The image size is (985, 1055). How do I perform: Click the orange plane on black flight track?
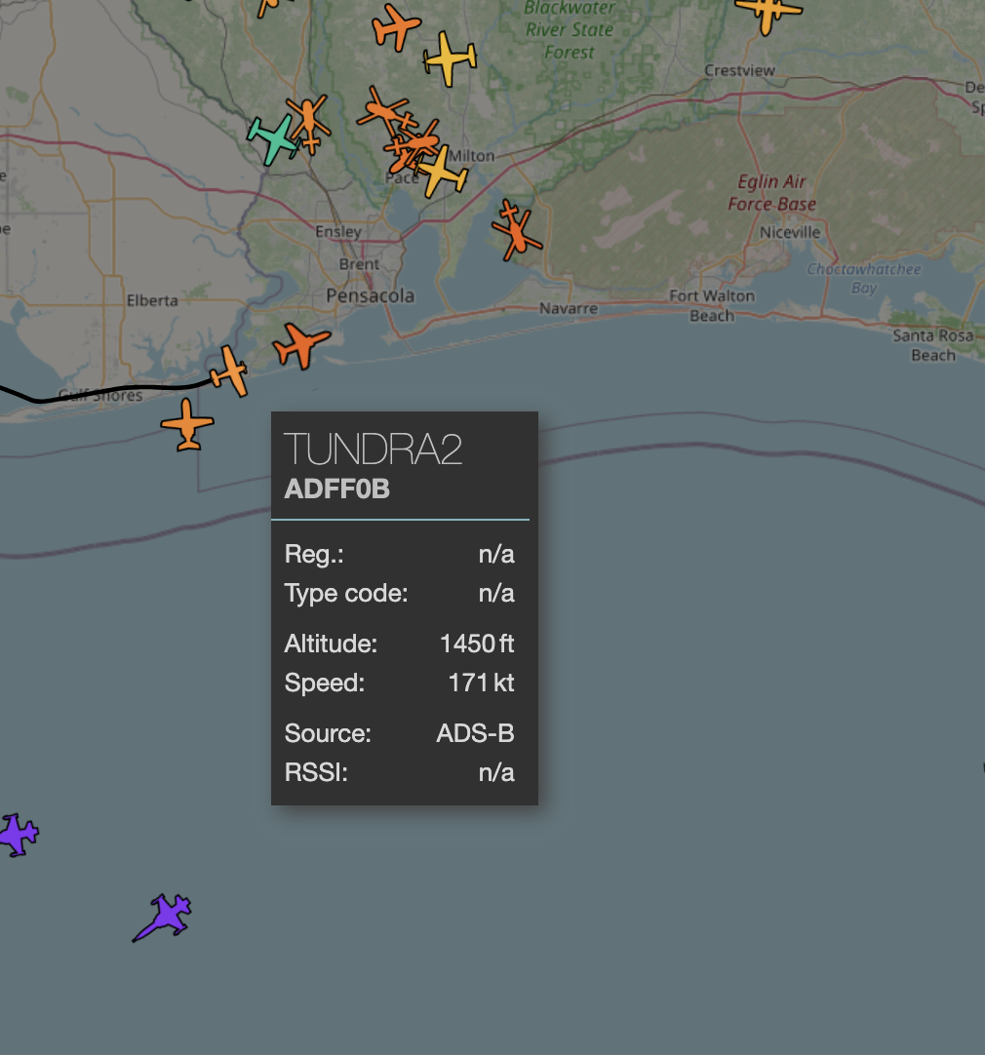point(230,371)
